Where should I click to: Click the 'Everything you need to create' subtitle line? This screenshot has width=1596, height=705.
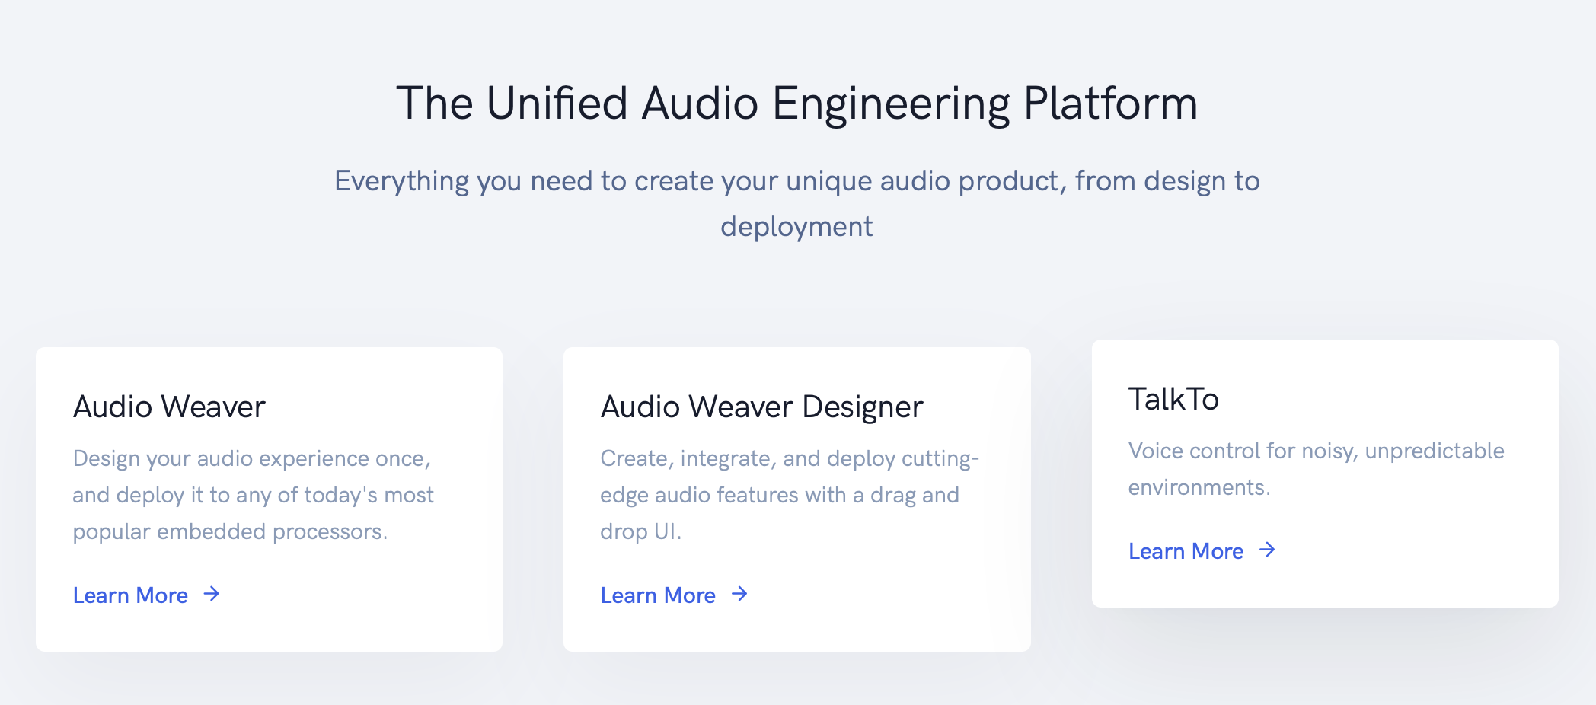click(x=797, y=181)
